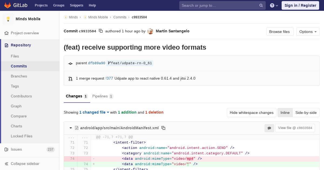Viewport: 324px width, 170px height.
Task: Open Charts page
Action: [16, 126]
